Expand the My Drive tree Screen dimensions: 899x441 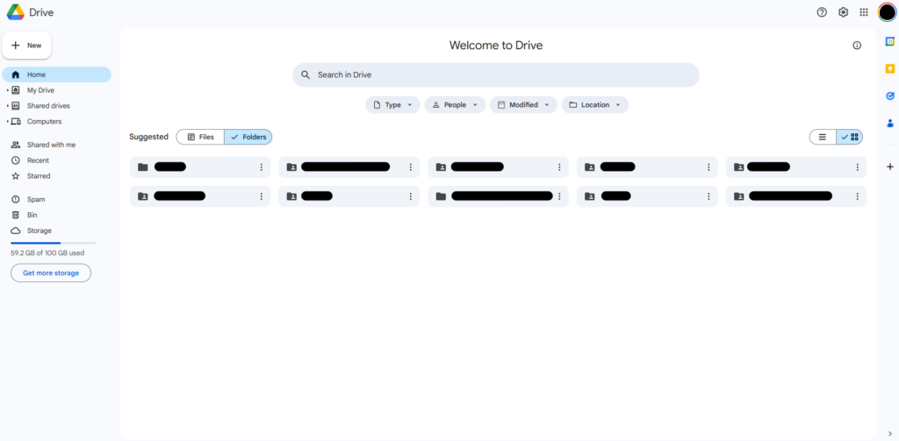[x=8, y=90]
